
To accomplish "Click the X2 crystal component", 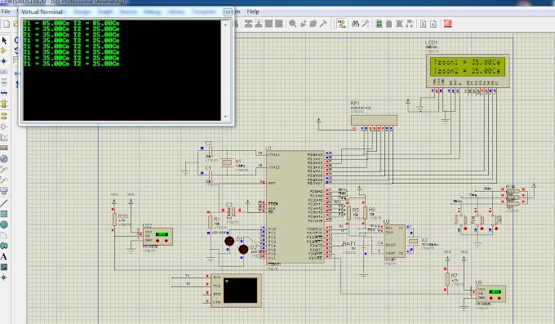I will point(414,241).
